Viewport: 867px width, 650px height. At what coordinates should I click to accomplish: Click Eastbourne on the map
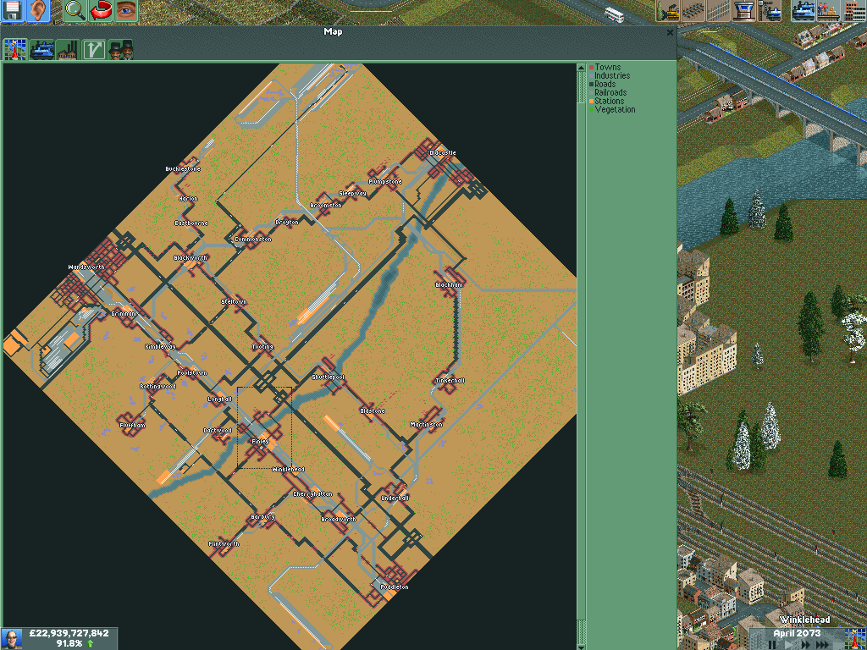191,223
